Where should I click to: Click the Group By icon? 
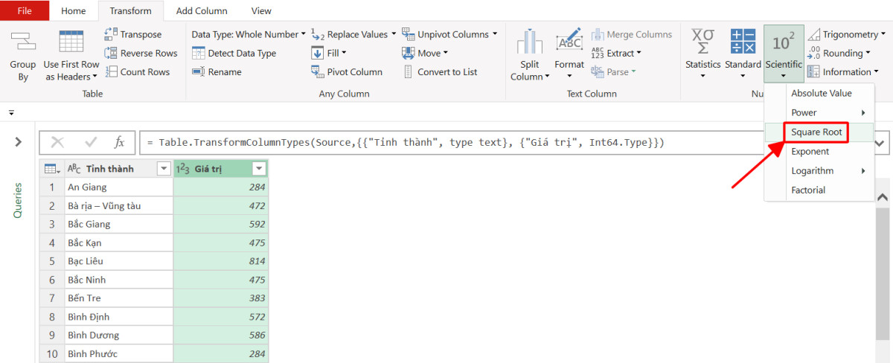(x=23, y=41)
